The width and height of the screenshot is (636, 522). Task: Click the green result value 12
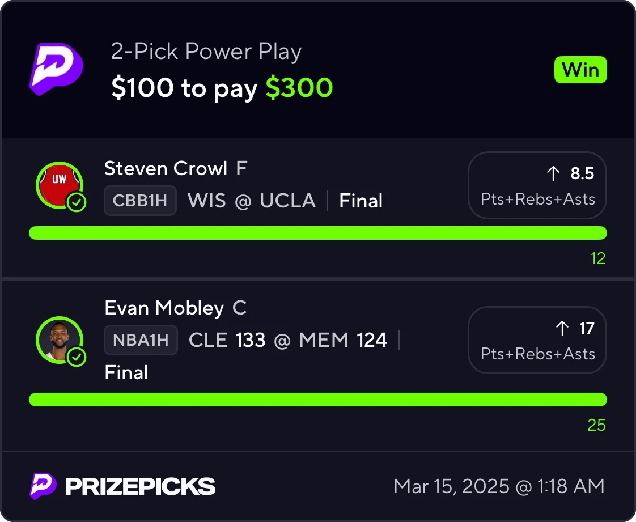point(598,258)
